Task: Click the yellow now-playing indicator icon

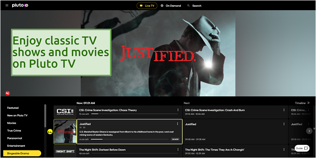Action: [x=50, y=132]
